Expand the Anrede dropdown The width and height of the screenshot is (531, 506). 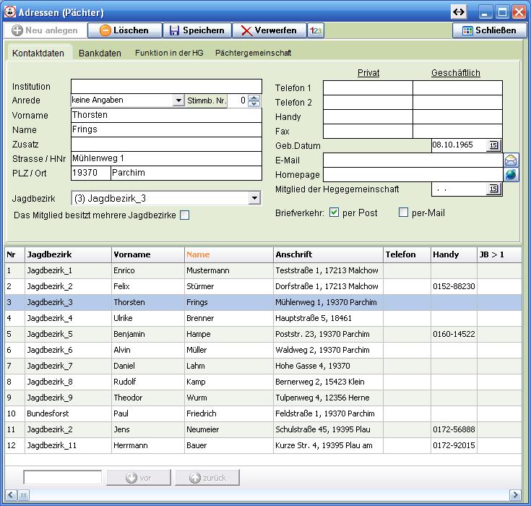click(x=178, y=101)
